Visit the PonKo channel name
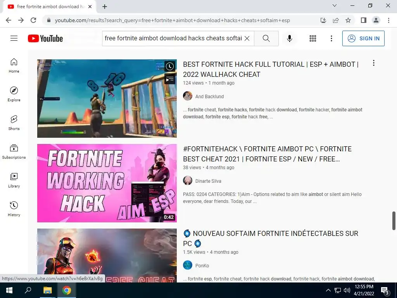This screenshot has height=298, width=397. tap(202, 266)
